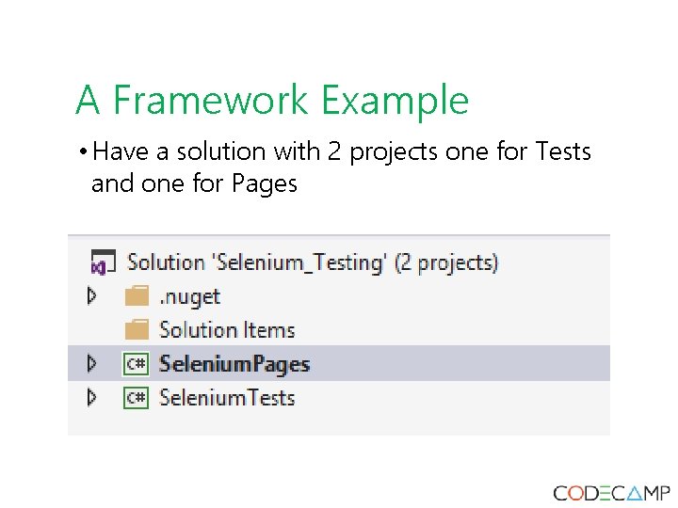Click the CODECAMP logo
Screen dimensions: 678x508
611,492
